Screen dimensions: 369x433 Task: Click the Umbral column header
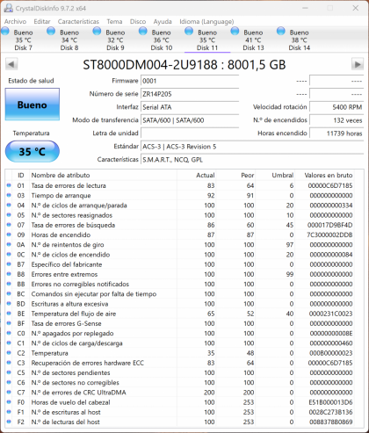click(x=275, y=175)
